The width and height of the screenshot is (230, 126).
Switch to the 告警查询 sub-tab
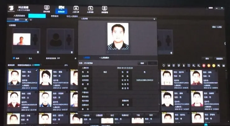[x=55, y=16]
